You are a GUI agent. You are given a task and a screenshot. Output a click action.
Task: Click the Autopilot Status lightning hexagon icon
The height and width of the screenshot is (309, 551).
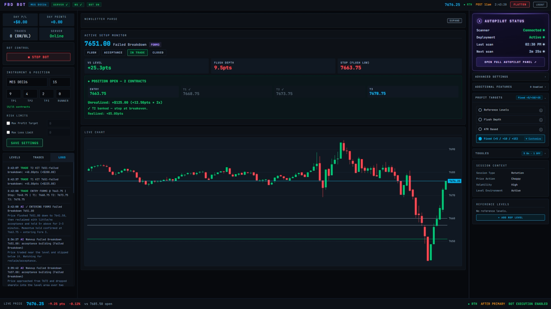pyautogui.click(x=479, y=21)
